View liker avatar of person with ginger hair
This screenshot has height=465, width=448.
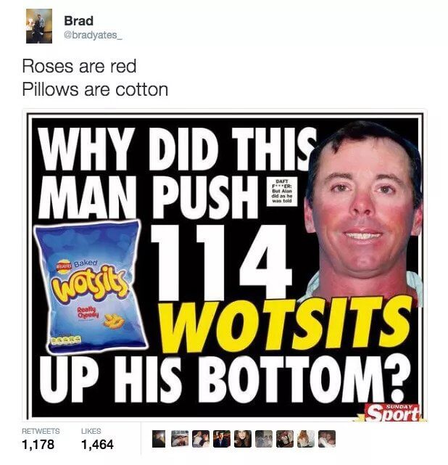point(306,439)
